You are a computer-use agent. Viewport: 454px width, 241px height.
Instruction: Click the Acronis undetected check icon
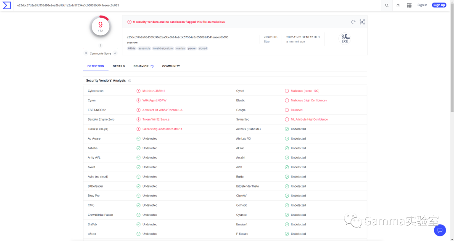[x=287, y=129]
